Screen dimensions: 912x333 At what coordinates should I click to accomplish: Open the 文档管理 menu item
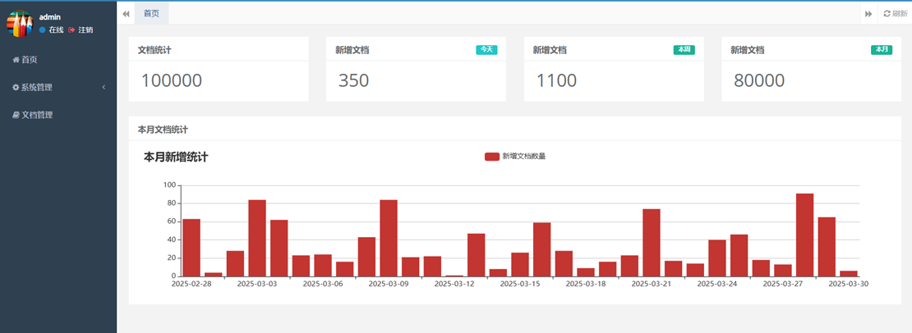coord(37,116)
